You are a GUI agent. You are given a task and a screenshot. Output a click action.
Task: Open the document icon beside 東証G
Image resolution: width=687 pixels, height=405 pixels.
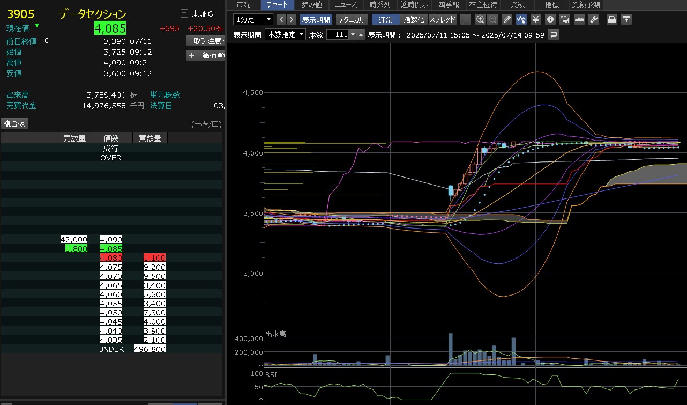click(184, 14)
